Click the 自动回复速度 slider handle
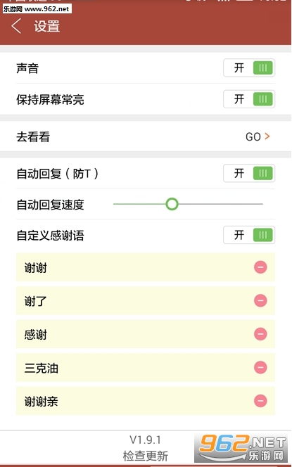 tap(172, 204)
